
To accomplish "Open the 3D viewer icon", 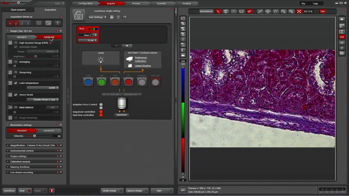I will [x=342, y=43].
